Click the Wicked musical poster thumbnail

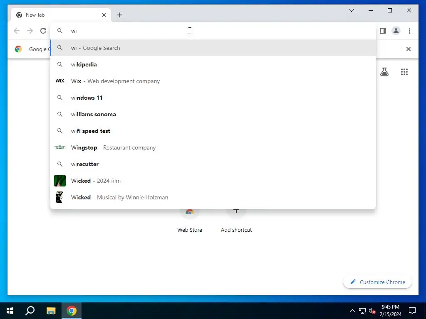(60, 197)
